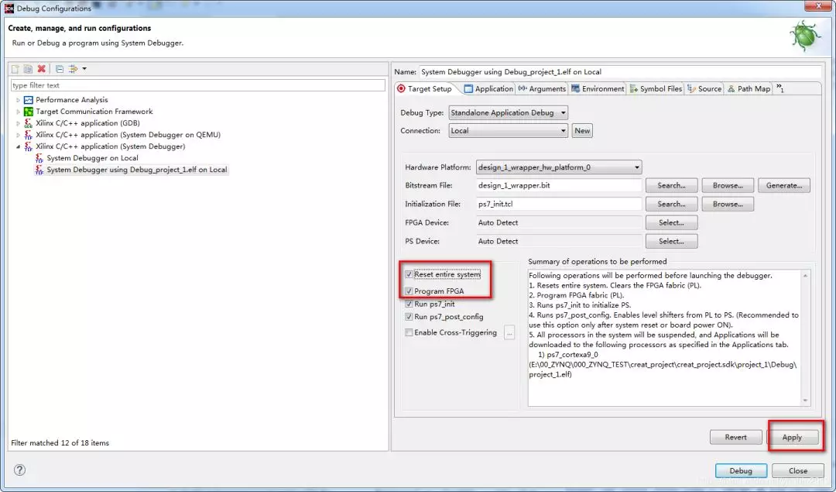Click the Duplicate configuration toolbar icon
This screenshot has height=492, width=836.
[28, 69]
